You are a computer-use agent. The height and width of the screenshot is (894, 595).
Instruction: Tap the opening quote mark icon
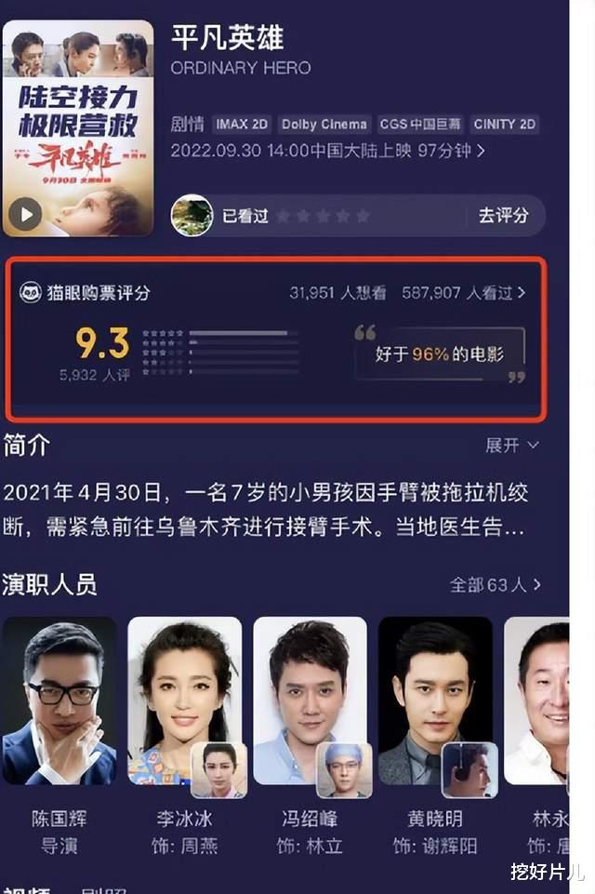point(364,332)
